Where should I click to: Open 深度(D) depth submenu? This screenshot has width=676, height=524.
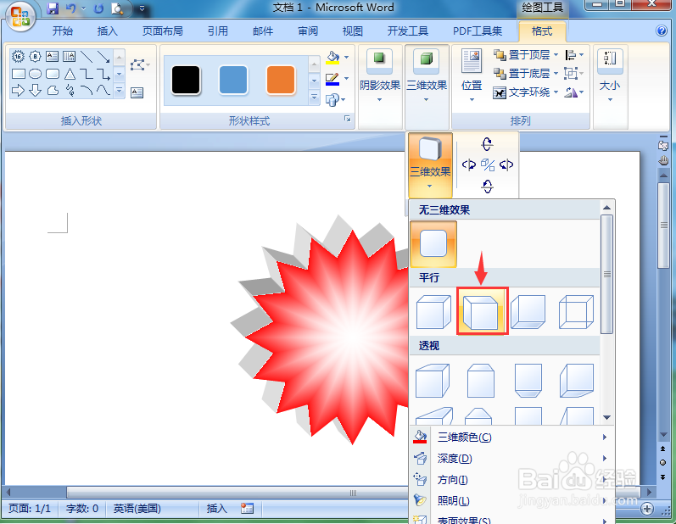click(511, 458)
